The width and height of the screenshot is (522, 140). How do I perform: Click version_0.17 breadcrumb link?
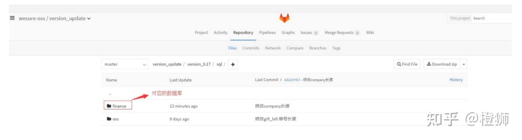click(199, 64)
